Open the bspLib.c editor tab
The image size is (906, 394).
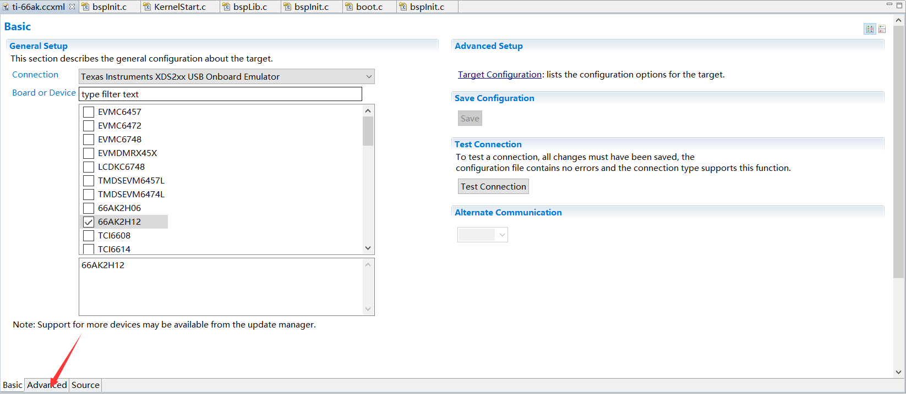point(250,7)
